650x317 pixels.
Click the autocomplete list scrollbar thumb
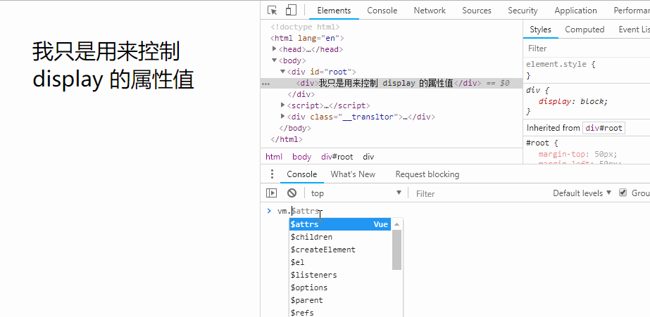coord(396,250)
